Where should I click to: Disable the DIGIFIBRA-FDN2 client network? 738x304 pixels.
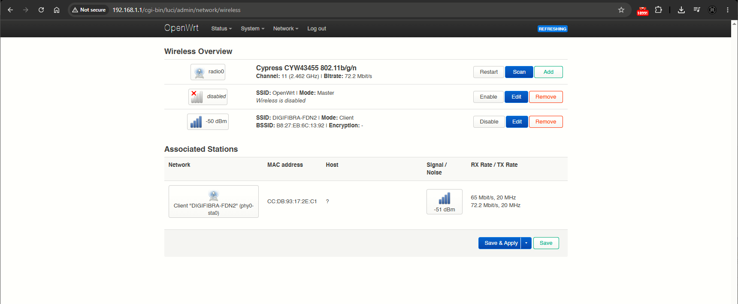[x=489, y=122]
